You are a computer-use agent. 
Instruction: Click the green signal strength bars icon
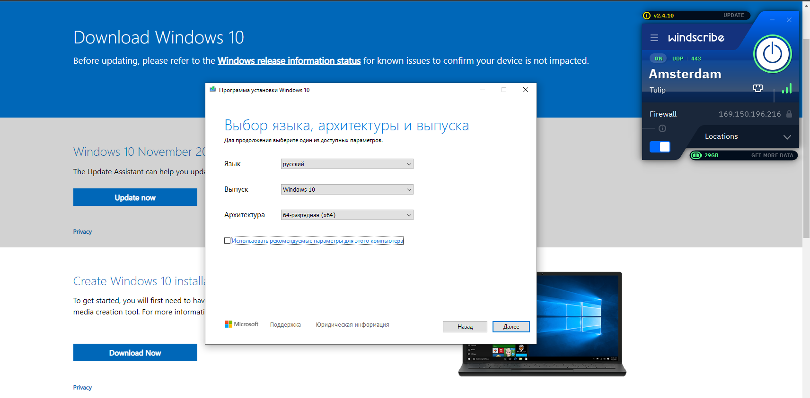tap(787, 88)
